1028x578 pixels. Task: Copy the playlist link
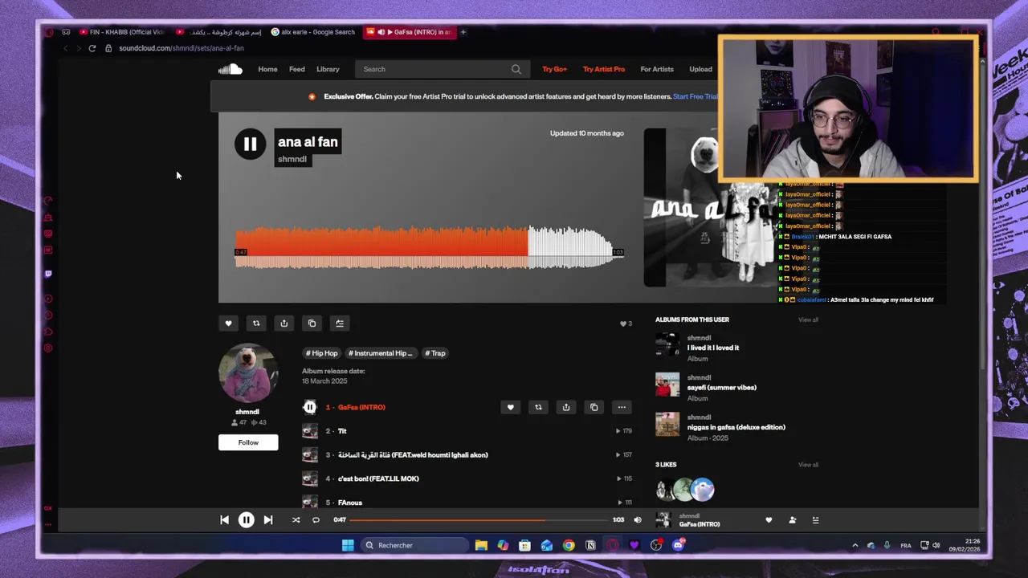tap(312, 324)
